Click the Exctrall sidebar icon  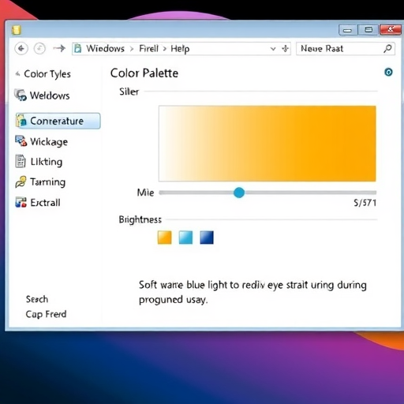click(21, 202)
